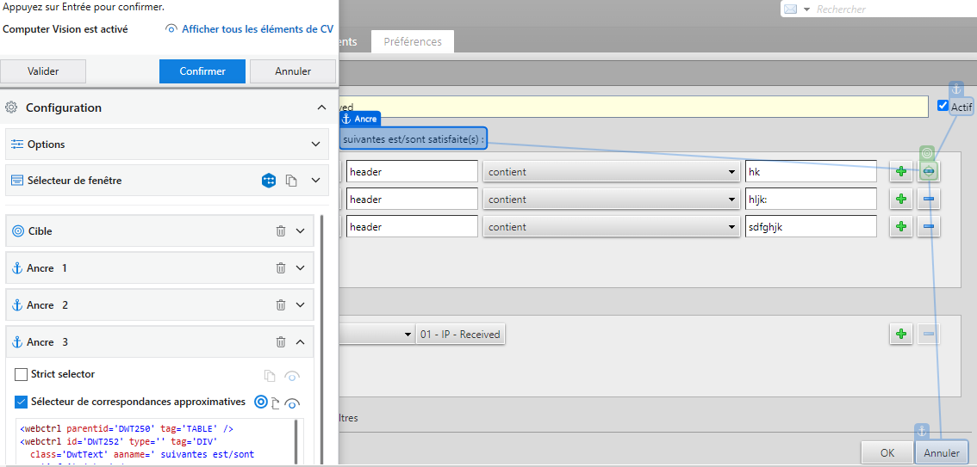Delete Ancre 2
The image size is (977, 467).
pyautogui.click(x=281, y=304)
